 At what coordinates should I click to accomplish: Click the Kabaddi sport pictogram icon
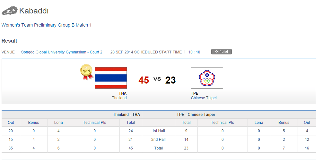pos(10,11)
